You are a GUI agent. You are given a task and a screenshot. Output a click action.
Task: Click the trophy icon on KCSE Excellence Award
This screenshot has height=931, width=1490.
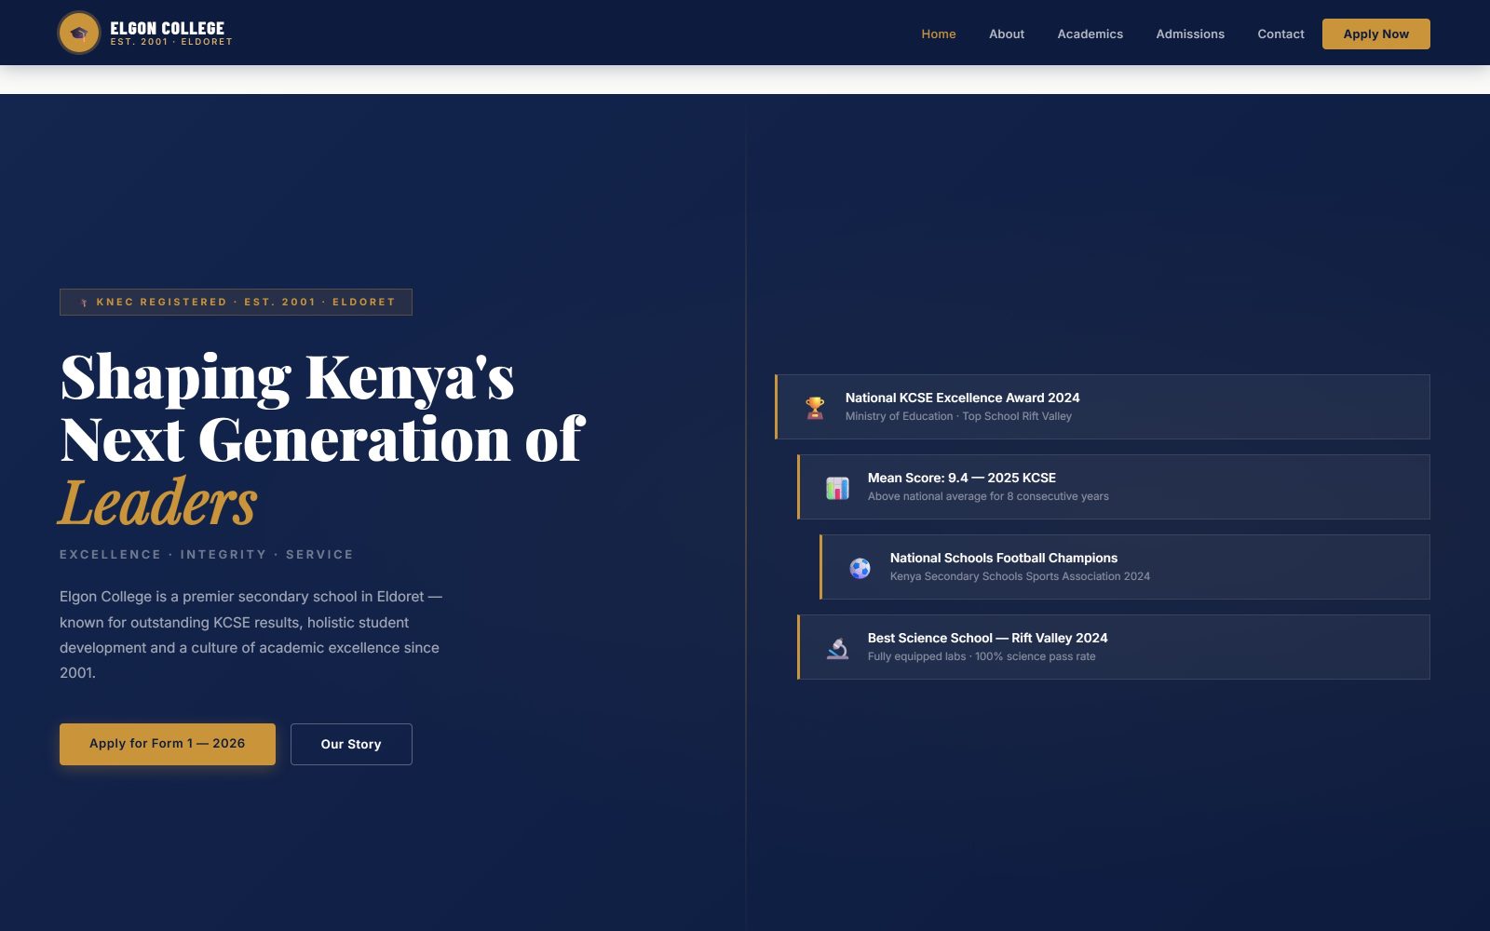tap(815, 408)
